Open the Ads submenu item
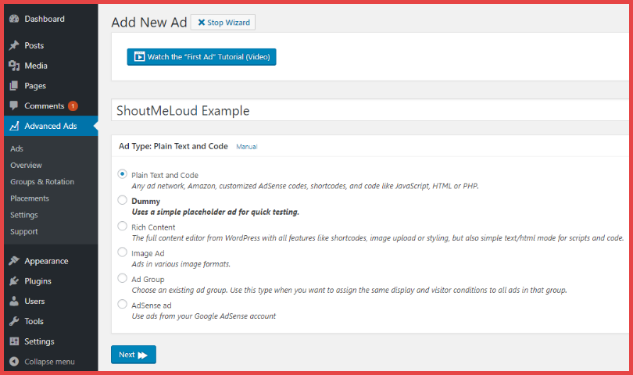The image size is (633, 375). pyautogui.click(x=17, y=148)
